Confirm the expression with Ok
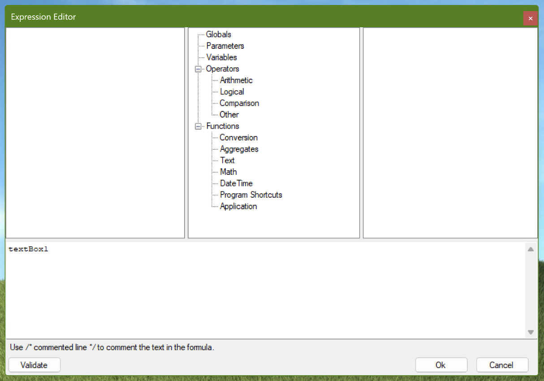544x381 pixels. (441, 365)
